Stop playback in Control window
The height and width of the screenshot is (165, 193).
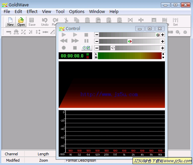pyautogui.click(x=86, y=35)
